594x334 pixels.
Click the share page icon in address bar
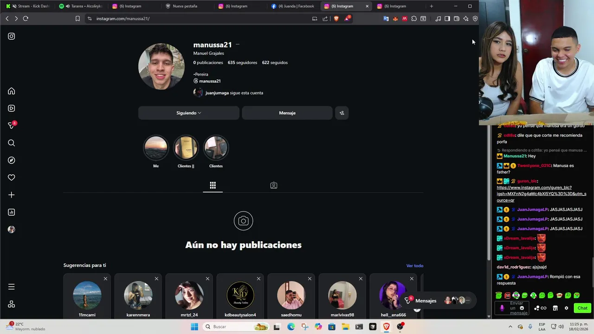325,19
